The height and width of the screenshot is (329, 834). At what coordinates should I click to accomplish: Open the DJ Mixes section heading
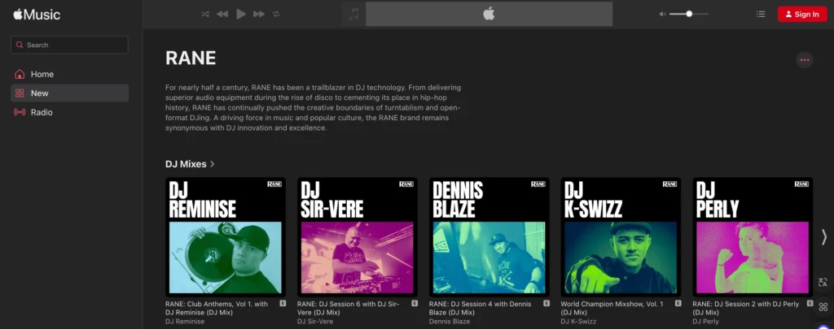click(x=186, y=164)
